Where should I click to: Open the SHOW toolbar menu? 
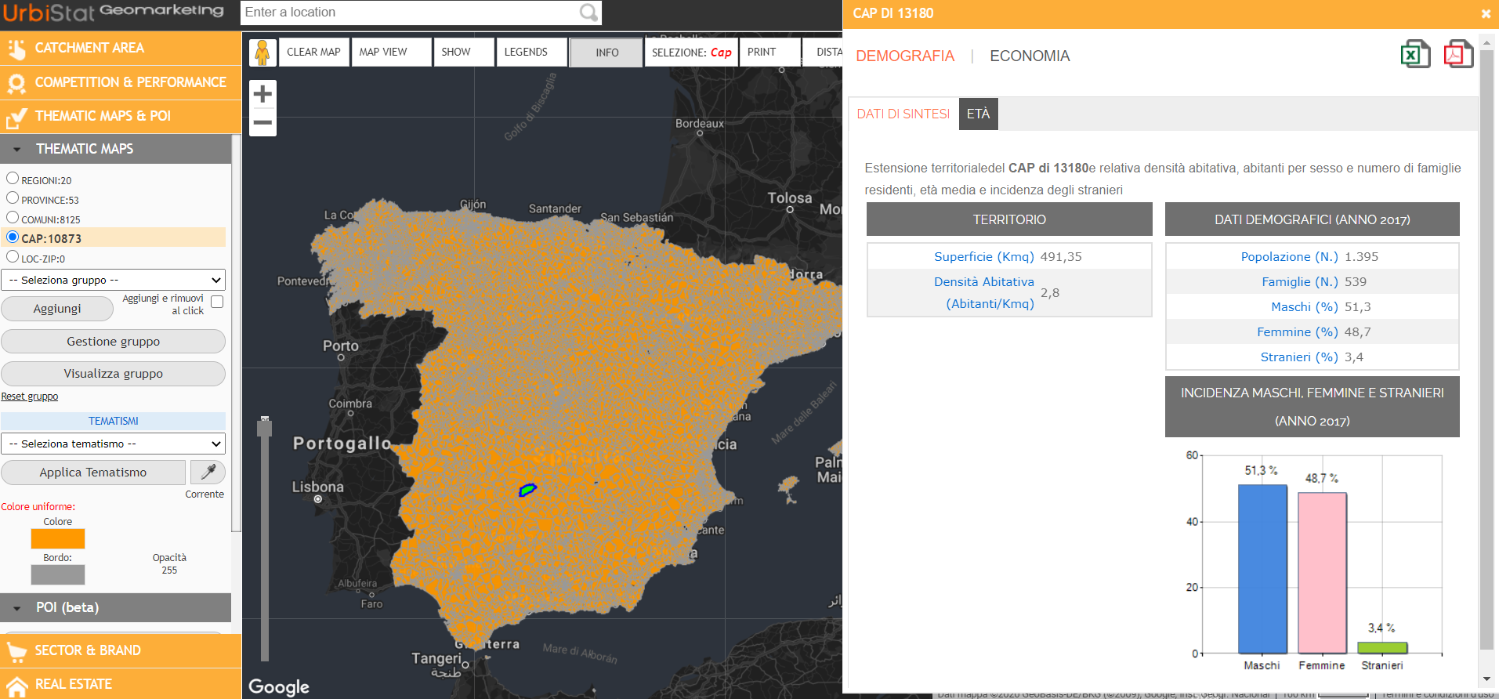point(464,53)
